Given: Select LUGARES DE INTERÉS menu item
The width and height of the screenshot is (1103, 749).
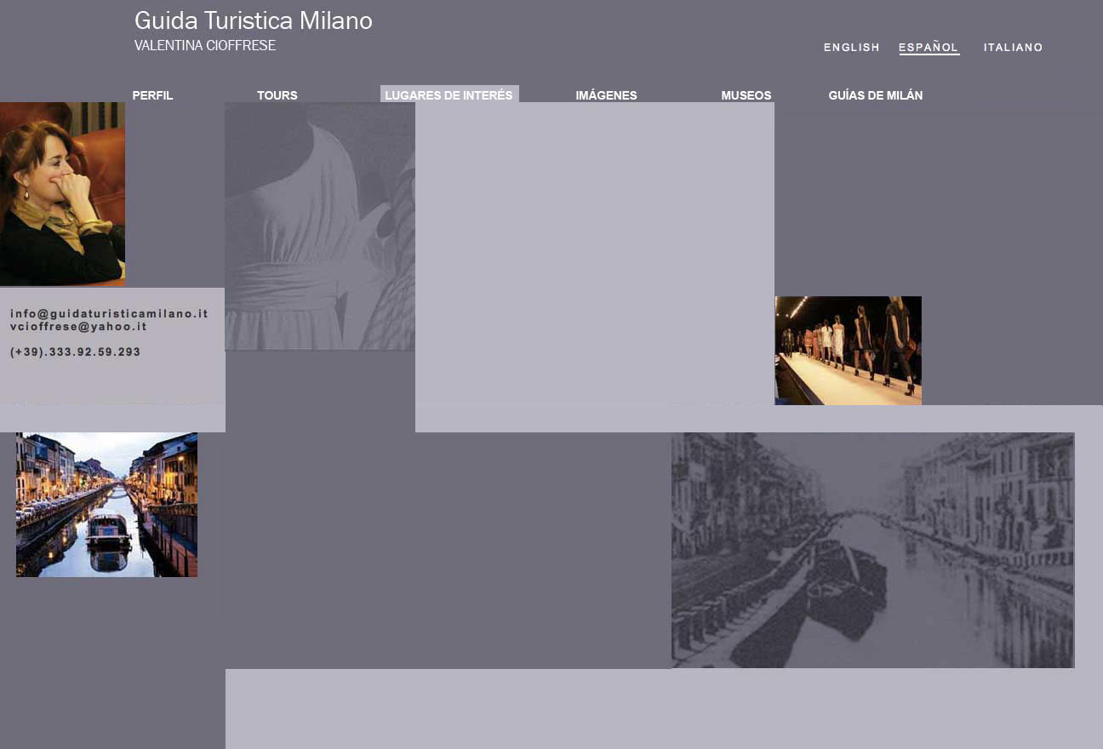Looking at the screenshot, I should (449, 94).
